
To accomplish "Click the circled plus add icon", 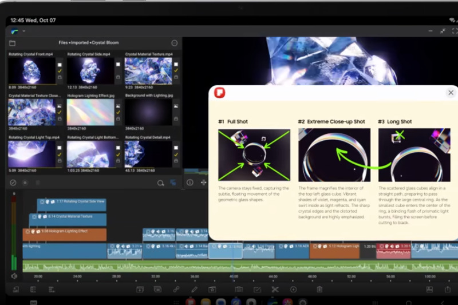I will [x=293, y=289].
